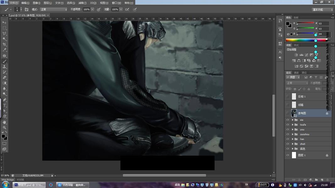Image resolution: width=335 pixels, height=188 pixels.
Task: Toggle tablet pressure for size
Action: (x=135, y=9)
